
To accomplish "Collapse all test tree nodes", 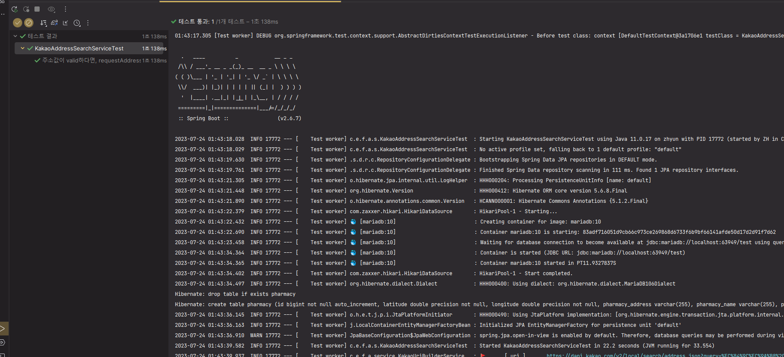I will click(x=65, y=23).
